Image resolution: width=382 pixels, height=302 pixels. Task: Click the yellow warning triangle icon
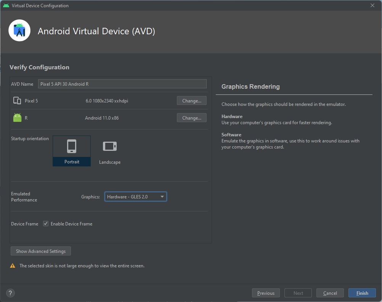[13, 266]
